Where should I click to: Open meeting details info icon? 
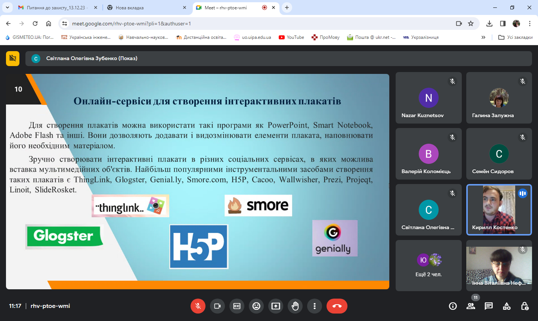[x=453, y=306]
